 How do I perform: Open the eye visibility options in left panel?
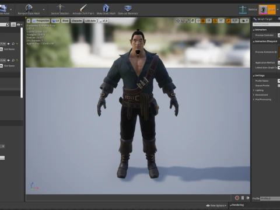[19, 24]
